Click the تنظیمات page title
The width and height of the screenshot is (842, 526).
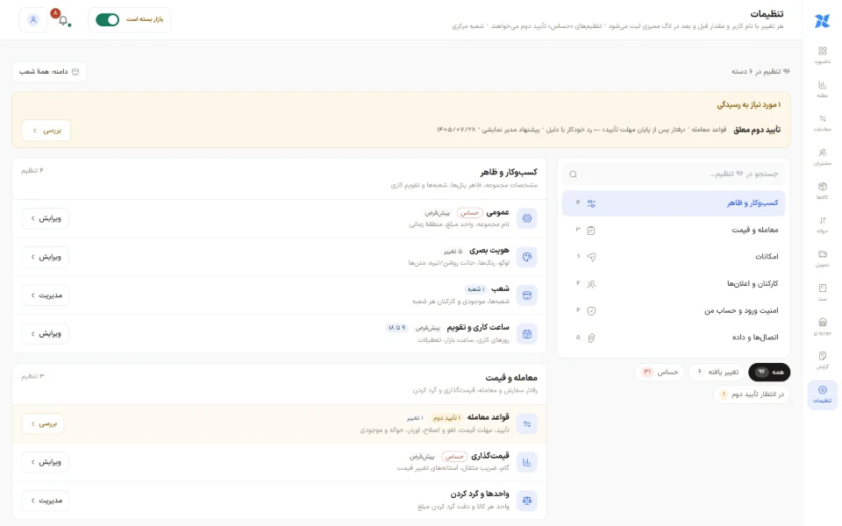click(x=767, y=13)
